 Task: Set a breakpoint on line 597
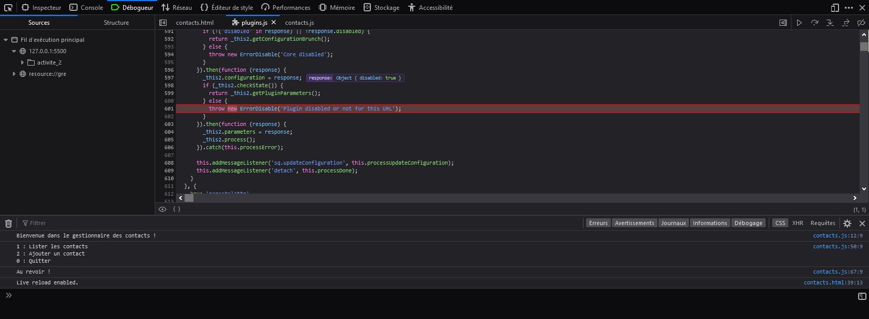pyautogui.click(x=169, y=78)
